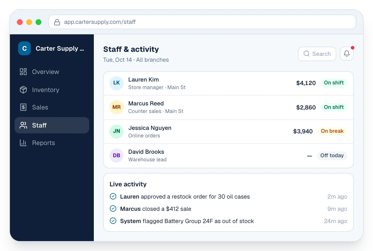This screenshot has width=373, height=251.
Task: Click David Brooks' Off today badge
Action: coord(332,155)
